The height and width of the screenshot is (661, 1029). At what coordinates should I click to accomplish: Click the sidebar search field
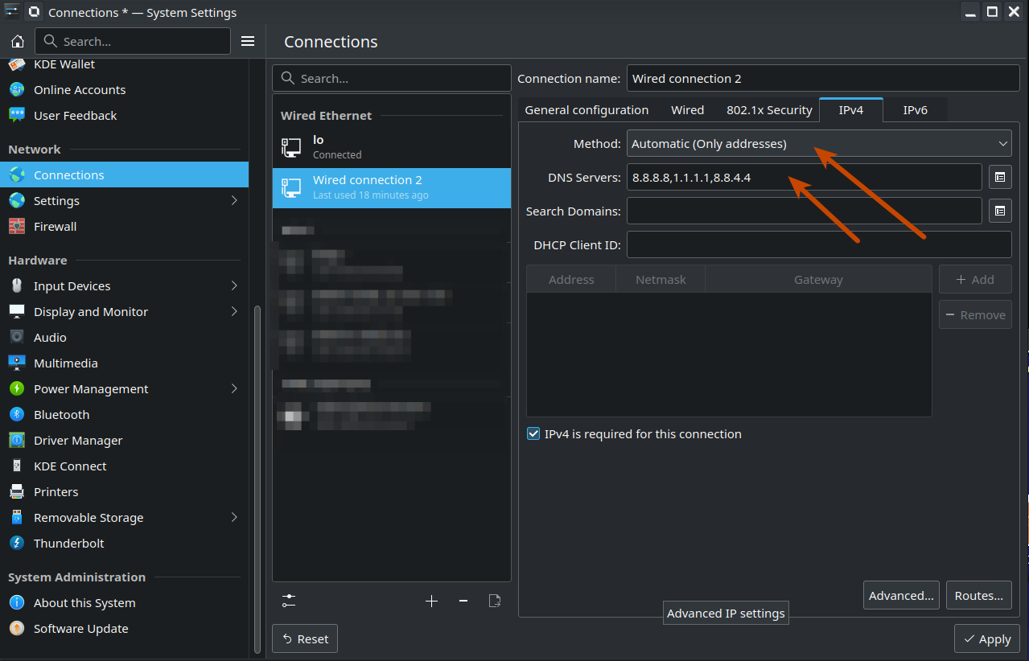click(x=133, y=41)
